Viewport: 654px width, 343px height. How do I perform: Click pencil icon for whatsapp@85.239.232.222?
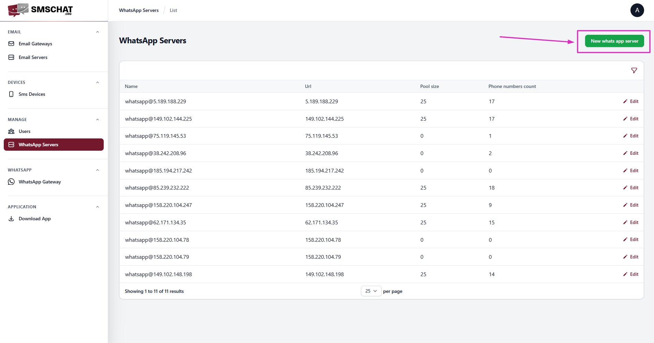625,188
